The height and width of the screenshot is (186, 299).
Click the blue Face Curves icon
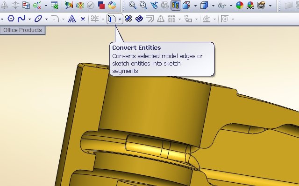(x=139, y=19)
